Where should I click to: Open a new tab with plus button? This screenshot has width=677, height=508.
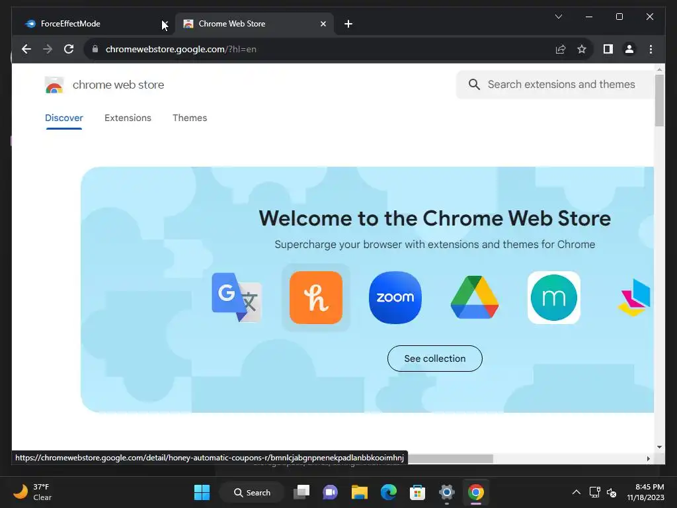tap(348, 24)
